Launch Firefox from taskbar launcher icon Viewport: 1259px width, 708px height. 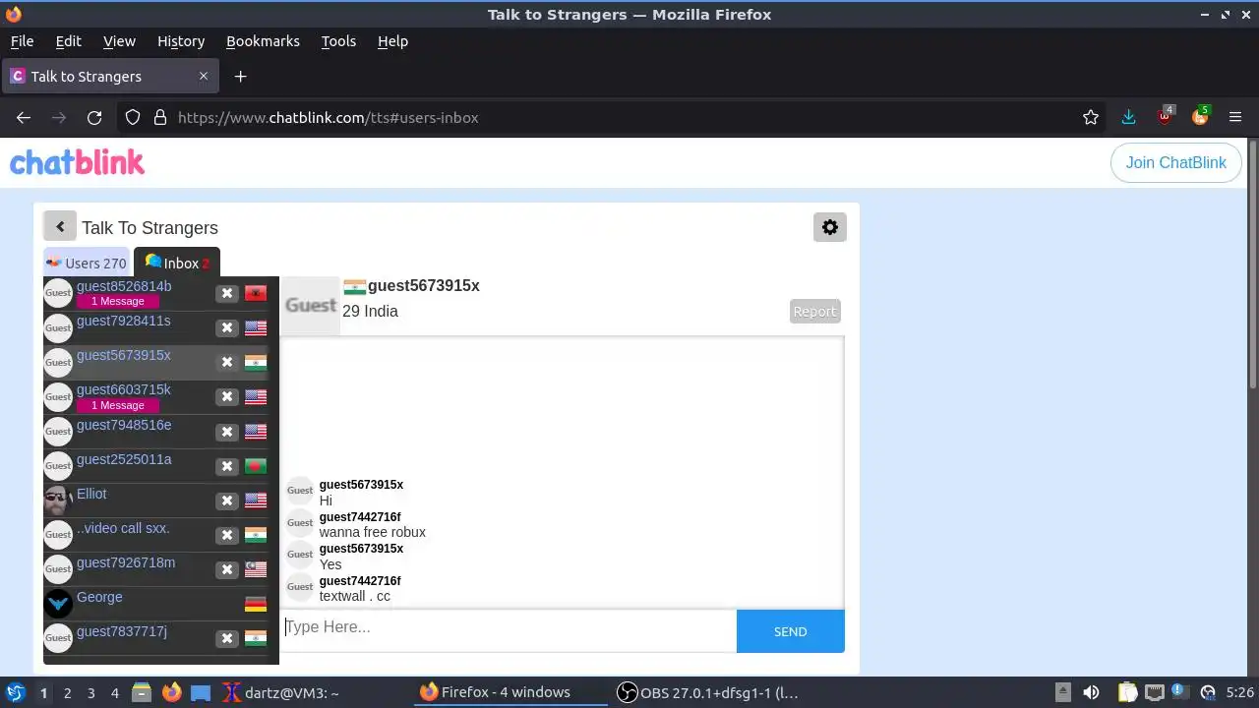coord(171,692)
